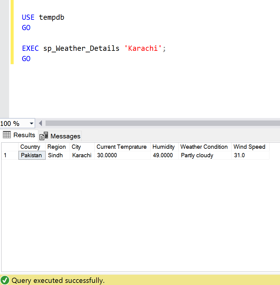Place cursor in 'Karachi' string in editor
Image resolution: width=280 pixels, height=285 pixels.
coord(143,48)
